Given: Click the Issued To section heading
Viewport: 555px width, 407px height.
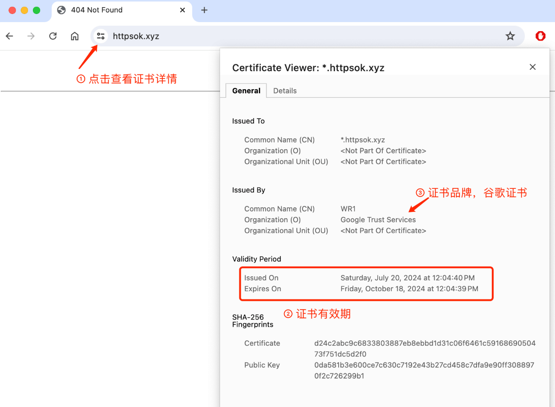Looking at the screenshot, I should pyautogui.click(x=248, y=121).
